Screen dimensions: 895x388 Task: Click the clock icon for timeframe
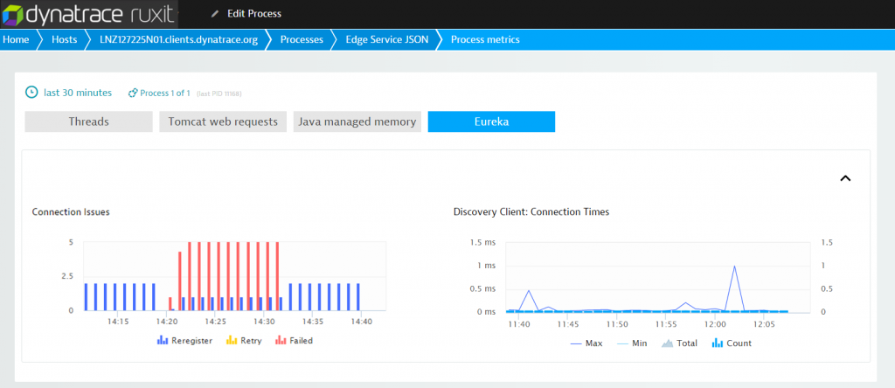tap(32, 93)
